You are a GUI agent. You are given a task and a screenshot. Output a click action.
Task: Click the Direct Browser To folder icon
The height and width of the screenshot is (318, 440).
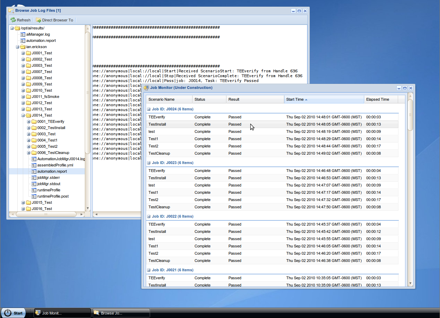coord(38,20)
